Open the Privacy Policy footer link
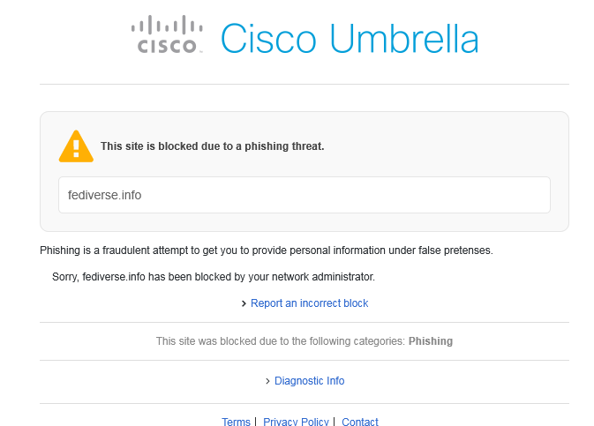Viewport: 594px width, 426px height. [296, 422]
